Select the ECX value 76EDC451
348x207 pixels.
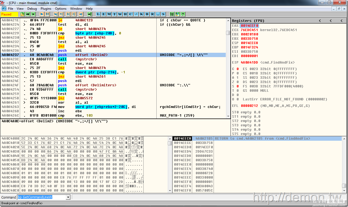click(249, 30)
